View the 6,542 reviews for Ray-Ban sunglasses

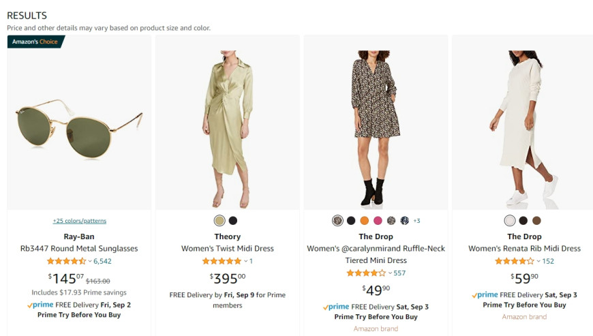102,261
